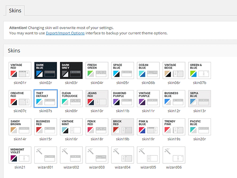Select the wizard05 magic wand preset

[148, 155]
